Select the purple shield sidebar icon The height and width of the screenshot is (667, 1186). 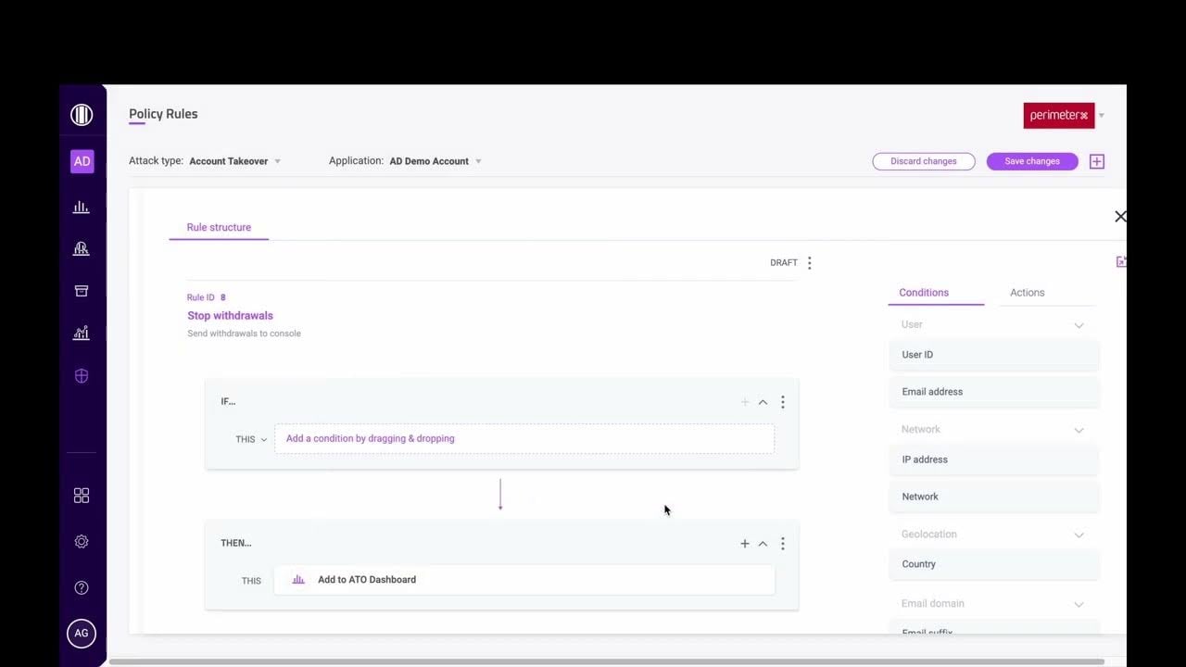(82, 375)
